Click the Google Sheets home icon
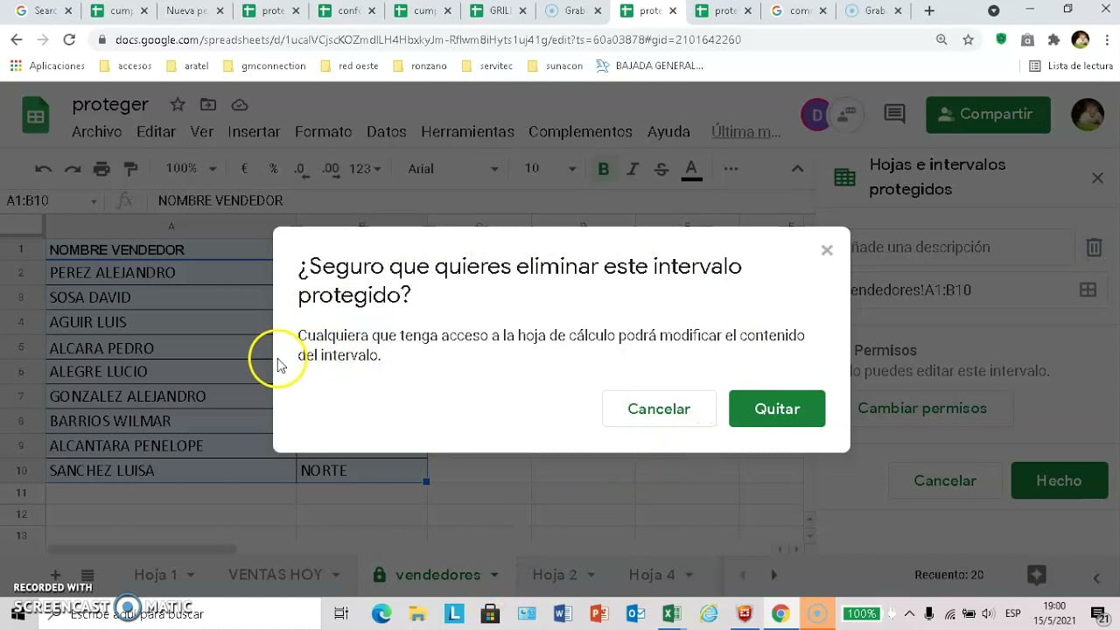 coord(36,116)
